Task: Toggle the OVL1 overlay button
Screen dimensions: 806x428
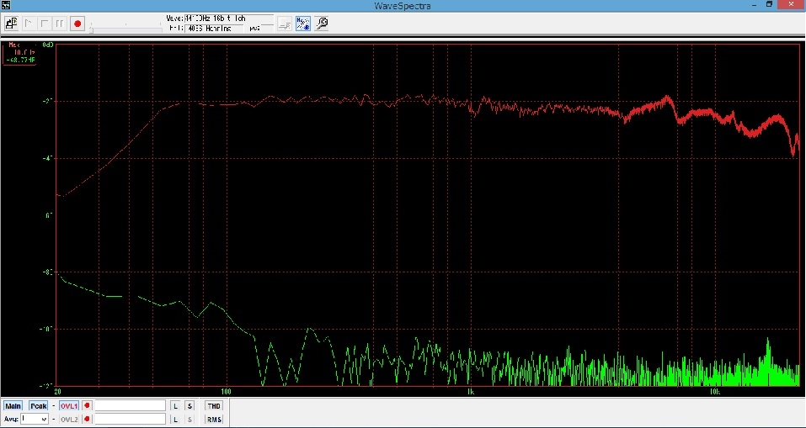Action: click(x=68, y=406)
